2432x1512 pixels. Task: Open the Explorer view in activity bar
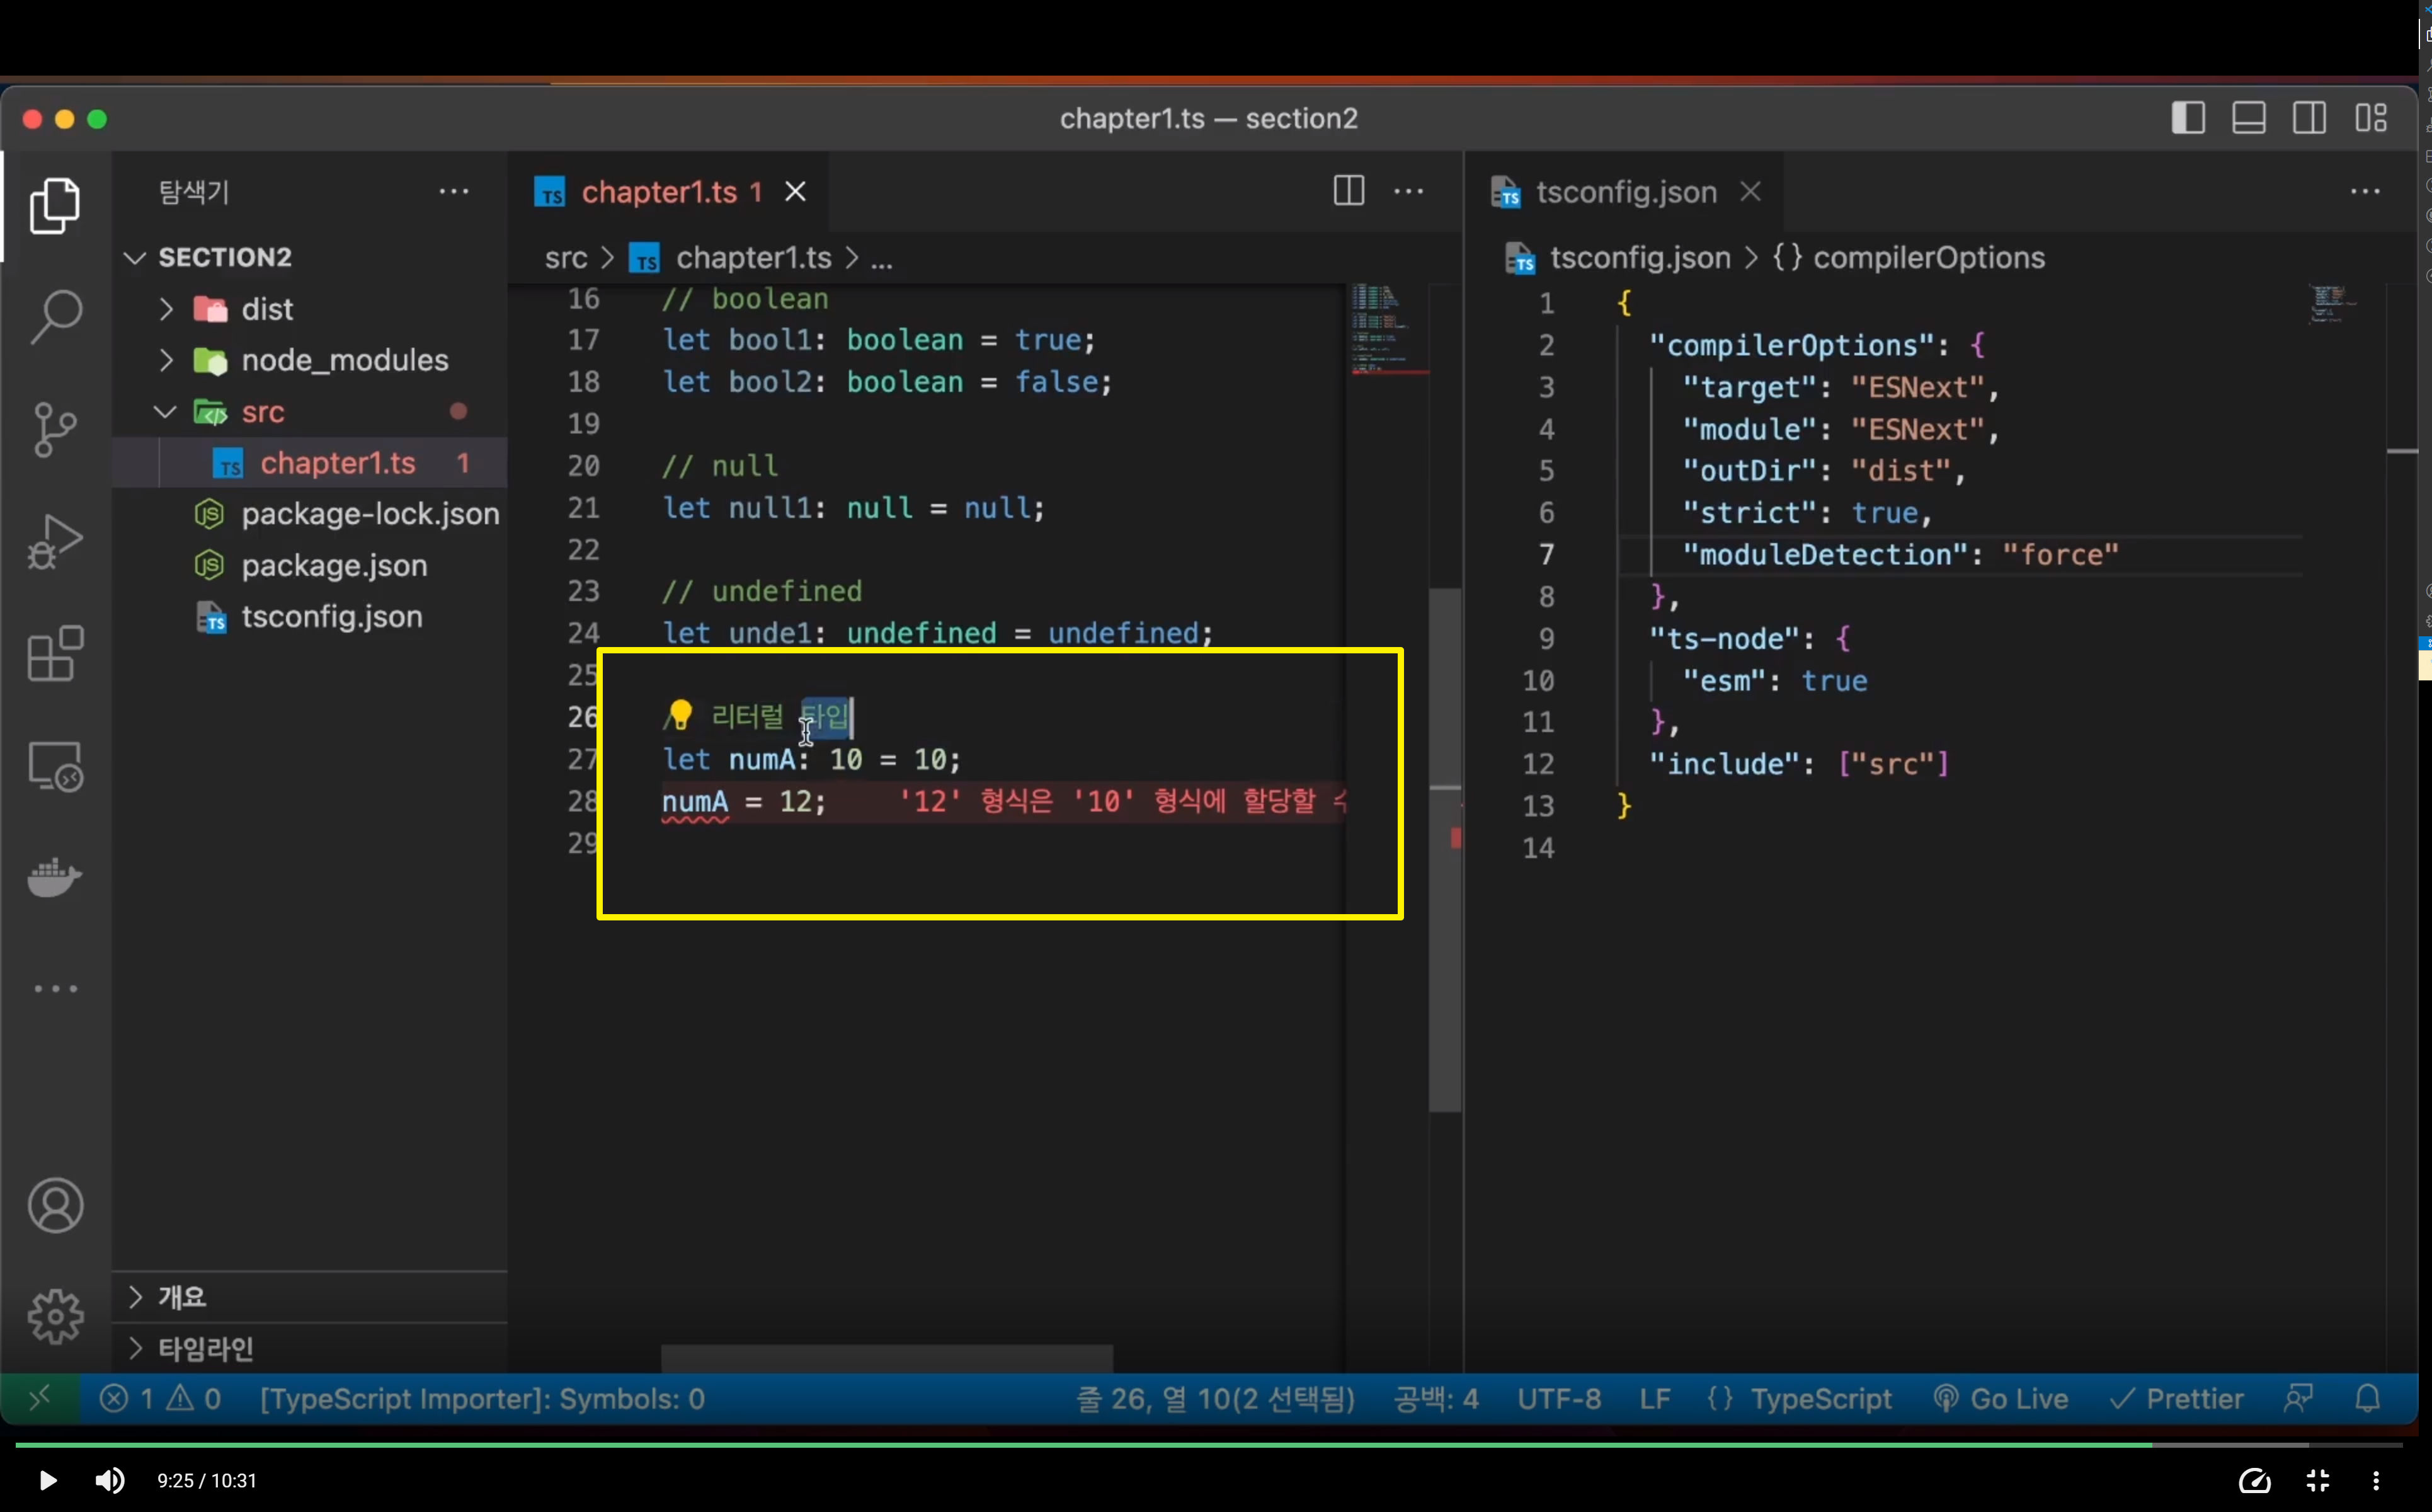55,206
